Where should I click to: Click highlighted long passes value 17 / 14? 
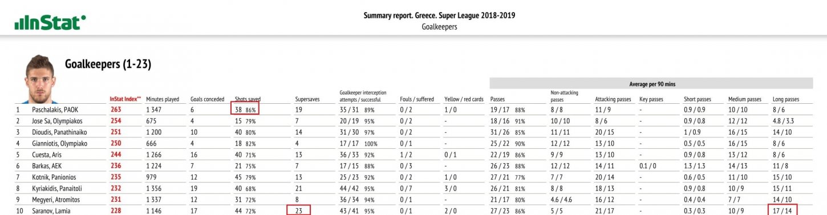pos(783,210)
